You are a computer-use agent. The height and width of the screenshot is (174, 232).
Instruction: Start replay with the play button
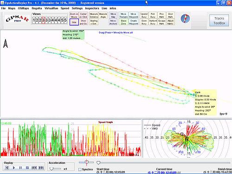pyautogui.click(x=14, y=168)
